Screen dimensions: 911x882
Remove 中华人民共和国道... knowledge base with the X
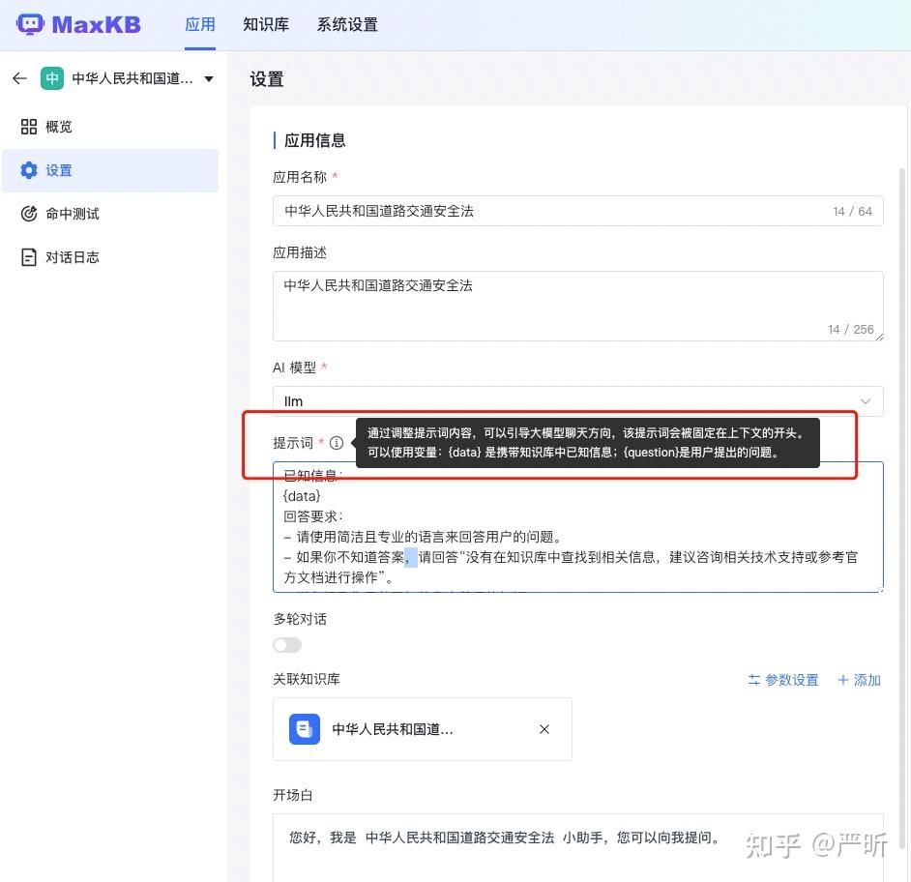(544, 729)
